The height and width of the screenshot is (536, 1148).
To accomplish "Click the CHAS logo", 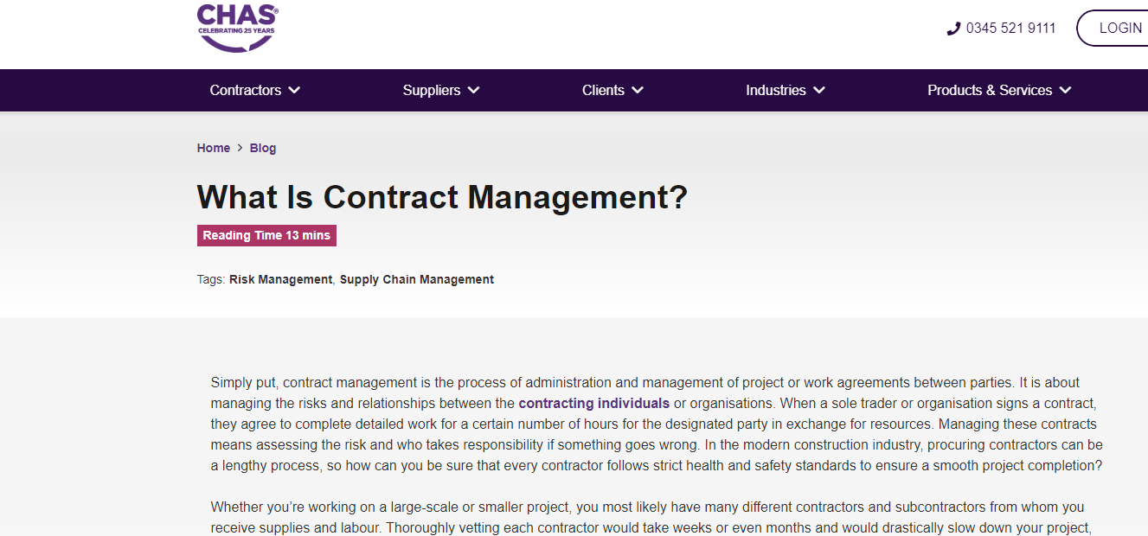I will point(238,28).
